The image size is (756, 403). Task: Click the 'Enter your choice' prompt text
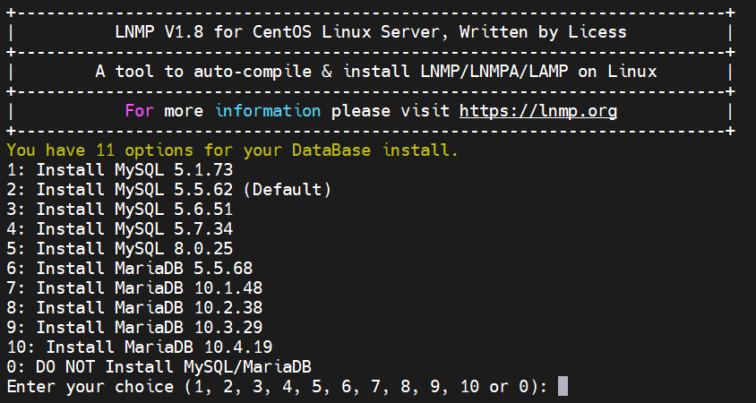pos(278,387)
